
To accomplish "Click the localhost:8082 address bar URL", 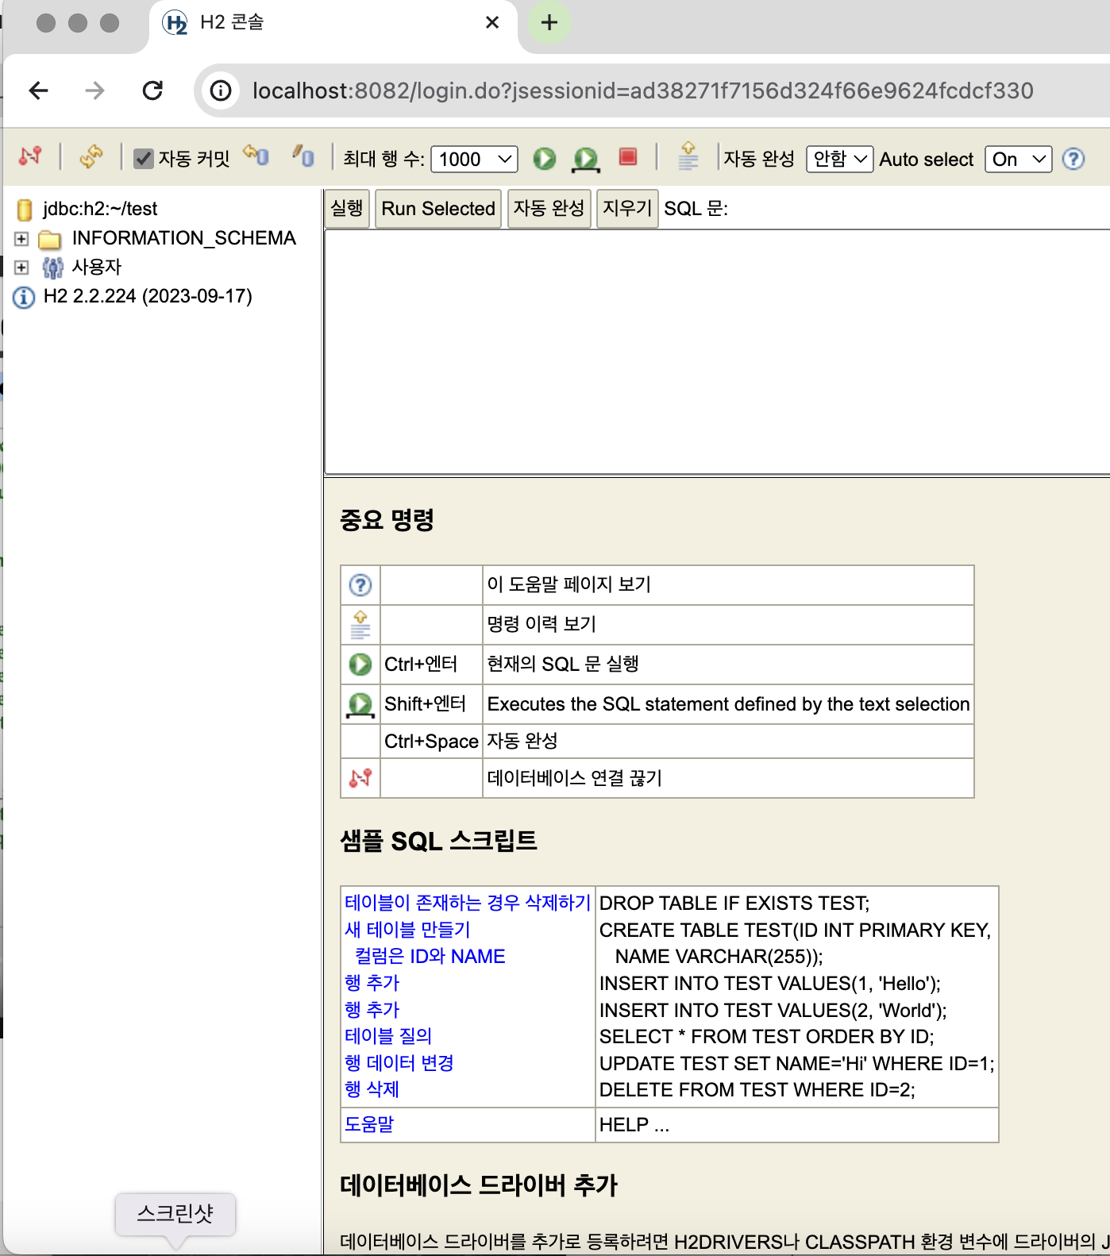I will (x=643, y=91).
